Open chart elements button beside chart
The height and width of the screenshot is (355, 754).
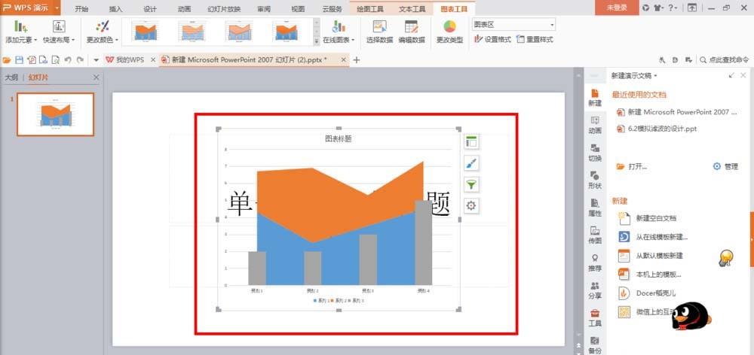tap(472, 142)
